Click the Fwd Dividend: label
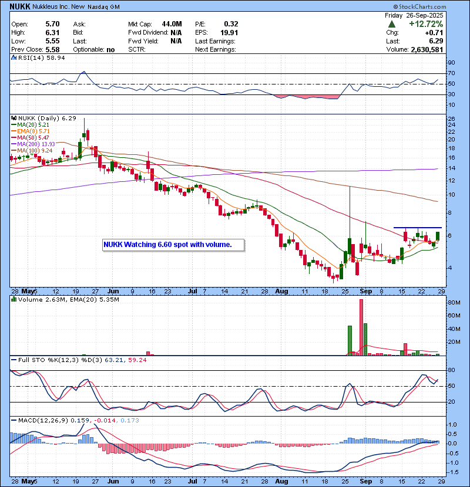This screenshot has width=470, height=487. [148, 33]
